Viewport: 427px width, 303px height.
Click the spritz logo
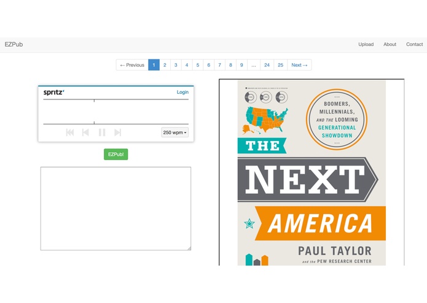point(53,92)
